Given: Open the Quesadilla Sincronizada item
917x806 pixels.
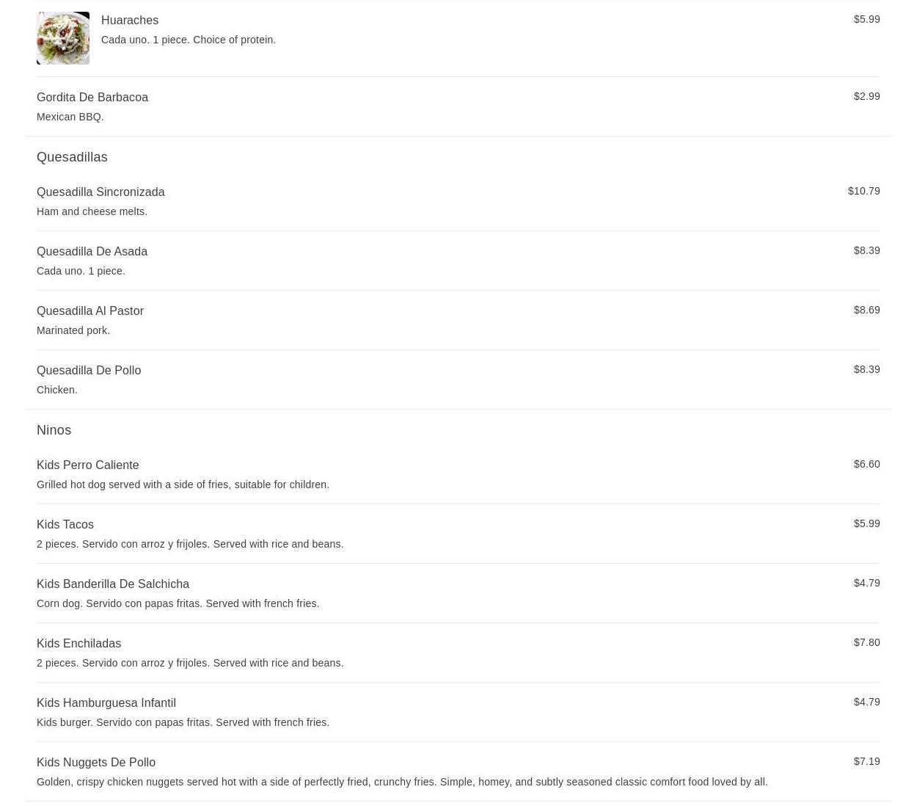Looking at the screenshot, I should point(458,201).
